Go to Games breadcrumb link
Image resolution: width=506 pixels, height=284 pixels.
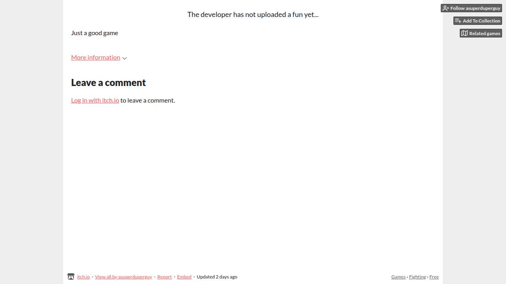(398, 277)
